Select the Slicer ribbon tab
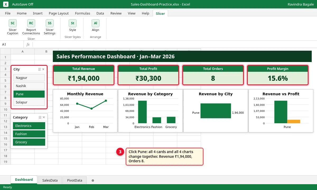Screen dimensions: 317x190 [160, 13]
